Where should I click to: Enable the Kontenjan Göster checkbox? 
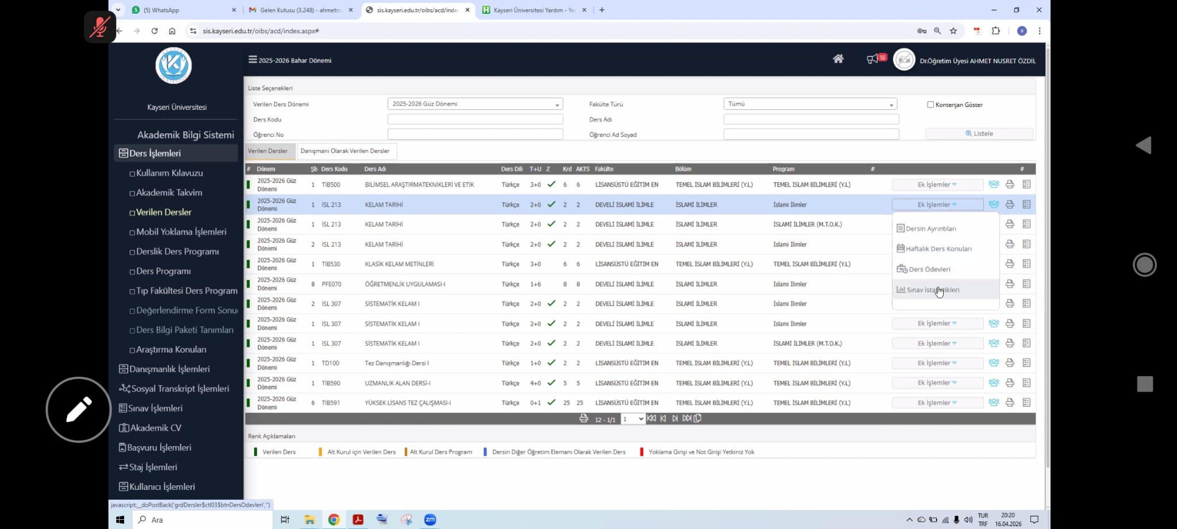(930, 105)
